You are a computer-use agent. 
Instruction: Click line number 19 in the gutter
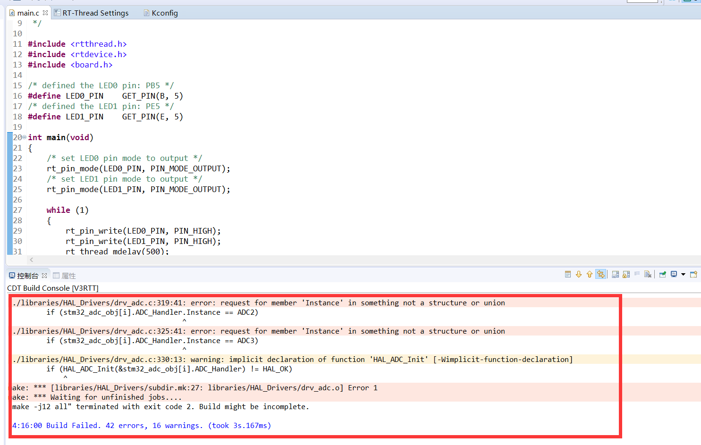click(17, 127)
